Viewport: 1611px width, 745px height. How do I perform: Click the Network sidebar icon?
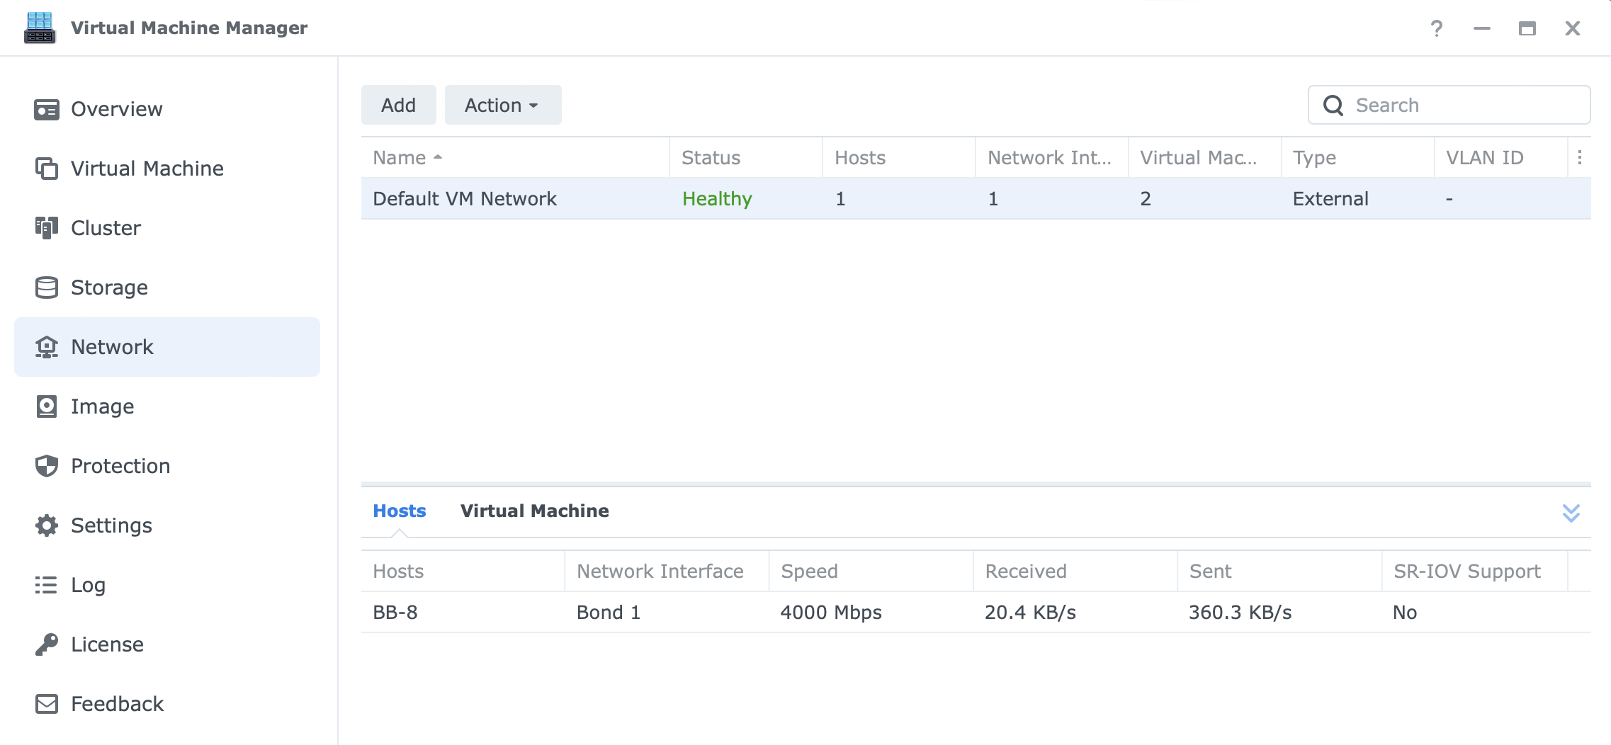coord(47,347)
